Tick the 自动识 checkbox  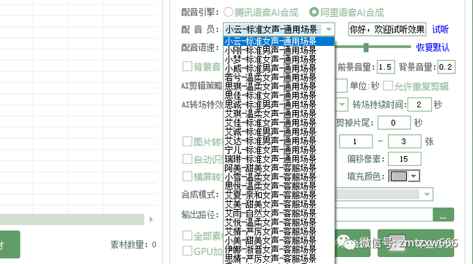click(187, 159)
